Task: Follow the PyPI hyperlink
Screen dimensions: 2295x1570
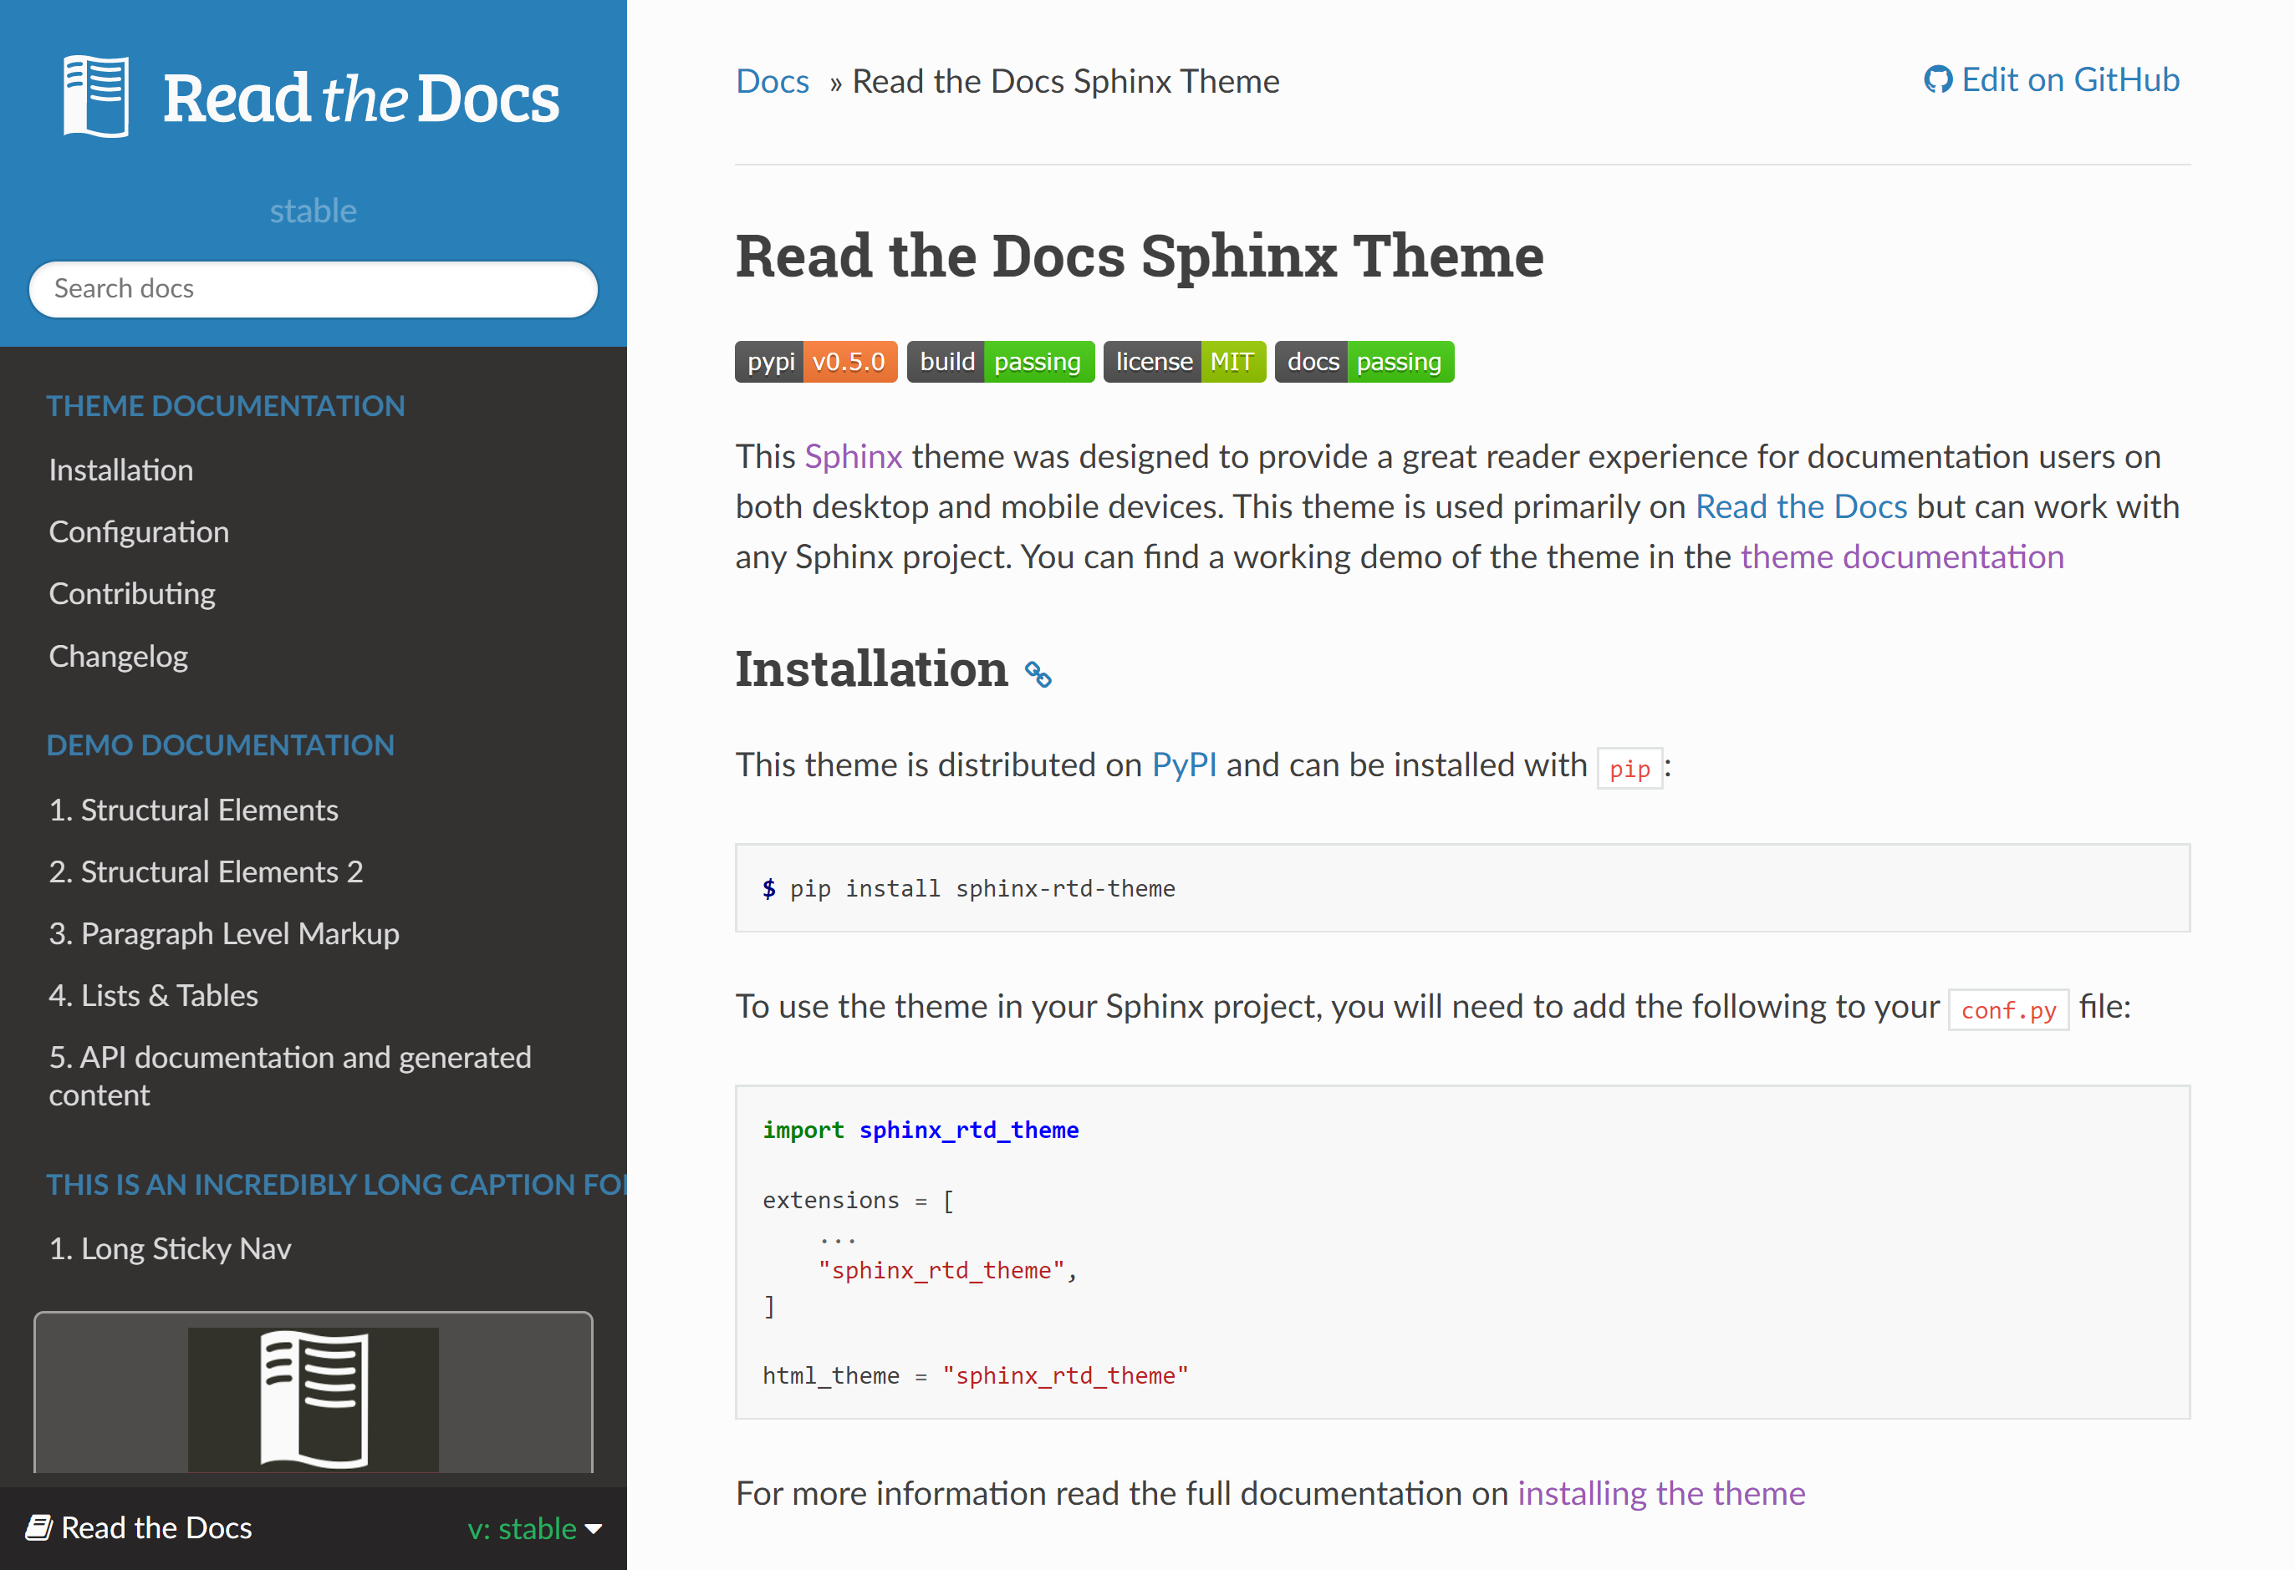Action: pos(1183,765)
